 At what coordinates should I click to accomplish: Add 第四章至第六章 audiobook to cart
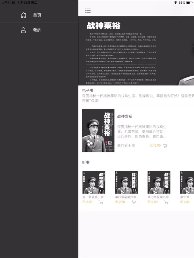pyautogui.click(x=134, y=202)
